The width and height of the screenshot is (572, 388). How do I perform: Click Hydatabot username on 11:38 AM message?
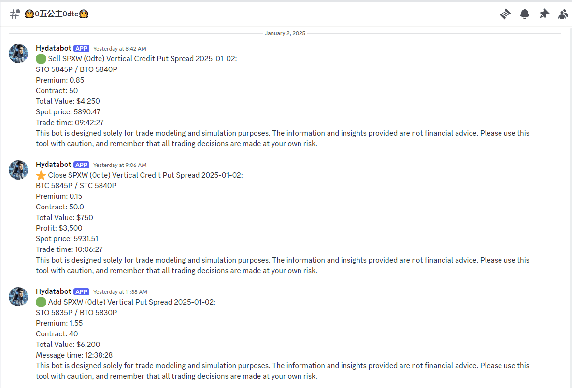(54, 291)
